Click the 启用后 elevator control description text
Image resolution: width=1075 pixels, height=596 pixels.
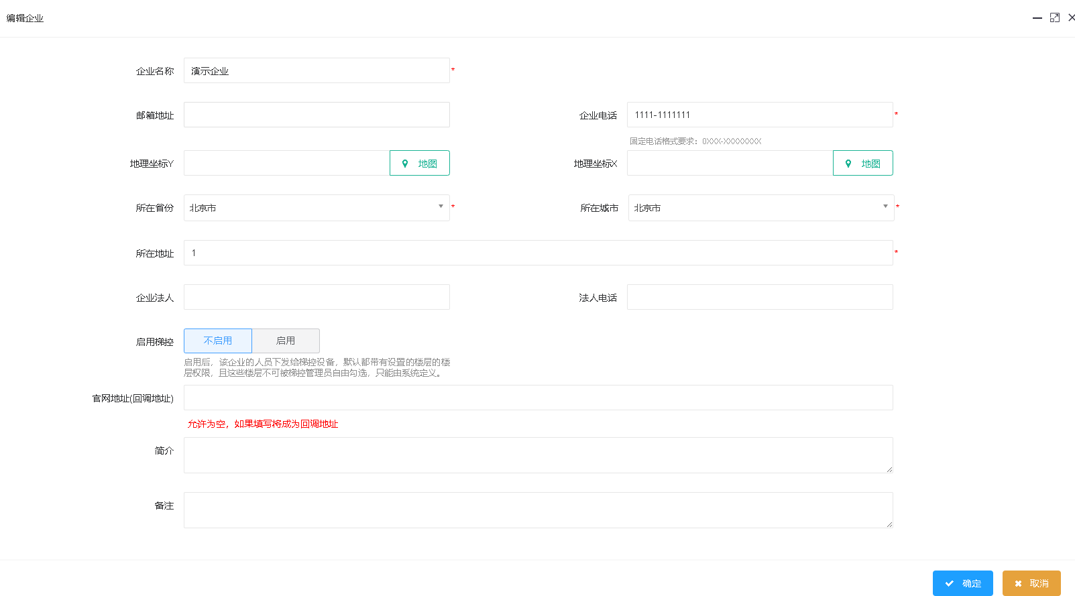coord(317,367)
